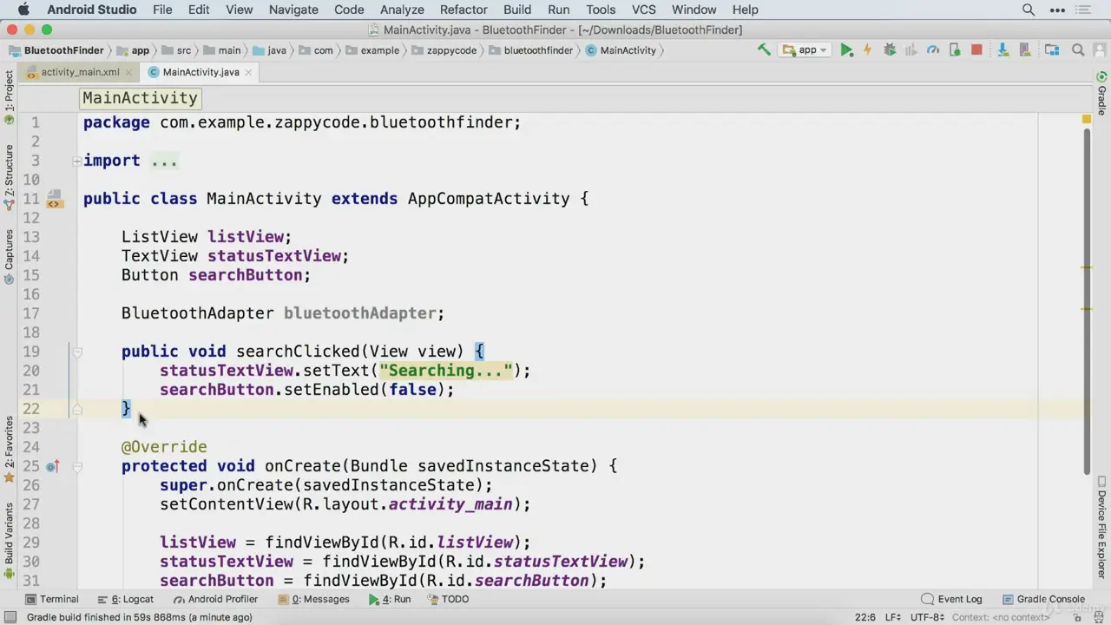Open the macOS Apple menu
The height and width of the screenshot is (625, 1111).
[23, 10]
